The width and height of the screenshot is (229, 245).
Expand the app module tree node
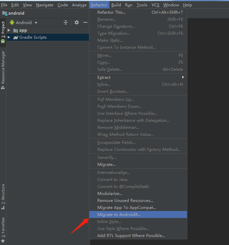tap(9, 30)
